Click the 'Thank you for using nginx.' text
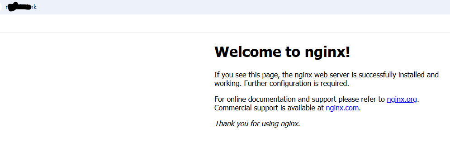Image resolution: width=450 pixels, height=166 pixels. coord(257,124)
